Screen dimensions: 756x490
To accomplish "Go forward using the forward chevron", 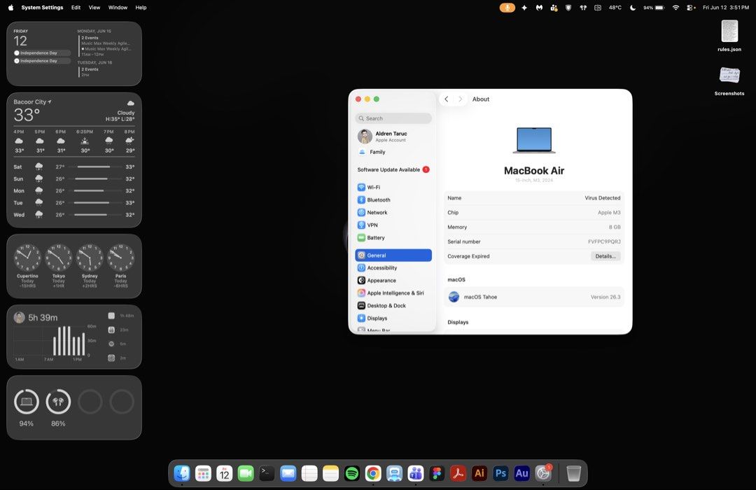I will (461, 99).
